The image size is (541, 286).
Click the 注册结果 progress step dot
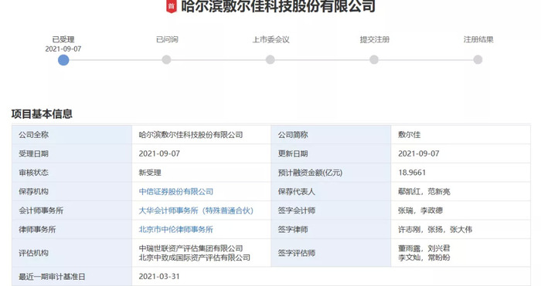(x=478, y=60)
